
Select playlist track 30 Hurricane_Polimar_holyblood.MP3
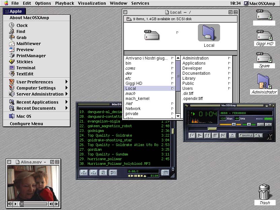tap(125, 164)
